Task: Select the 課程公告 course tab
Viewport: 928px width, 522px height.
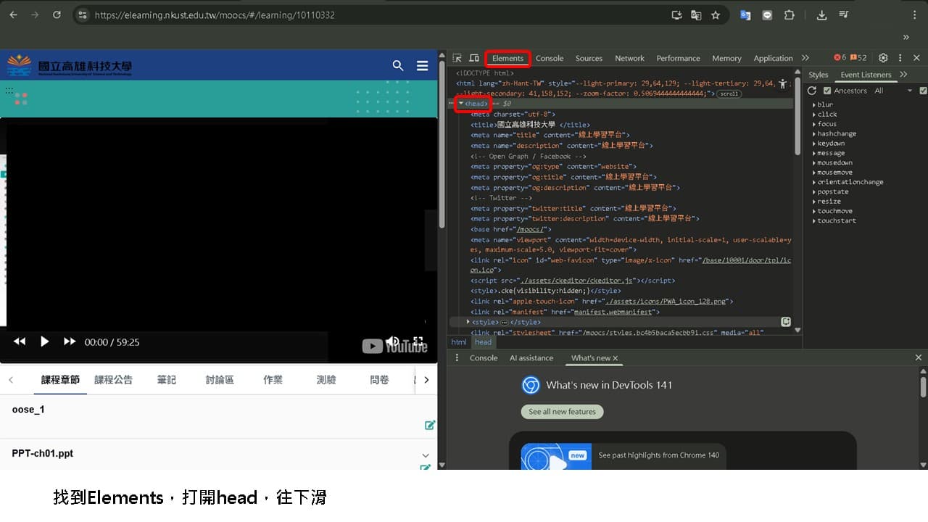Action: pyautogui.click(x=113, y=379)
